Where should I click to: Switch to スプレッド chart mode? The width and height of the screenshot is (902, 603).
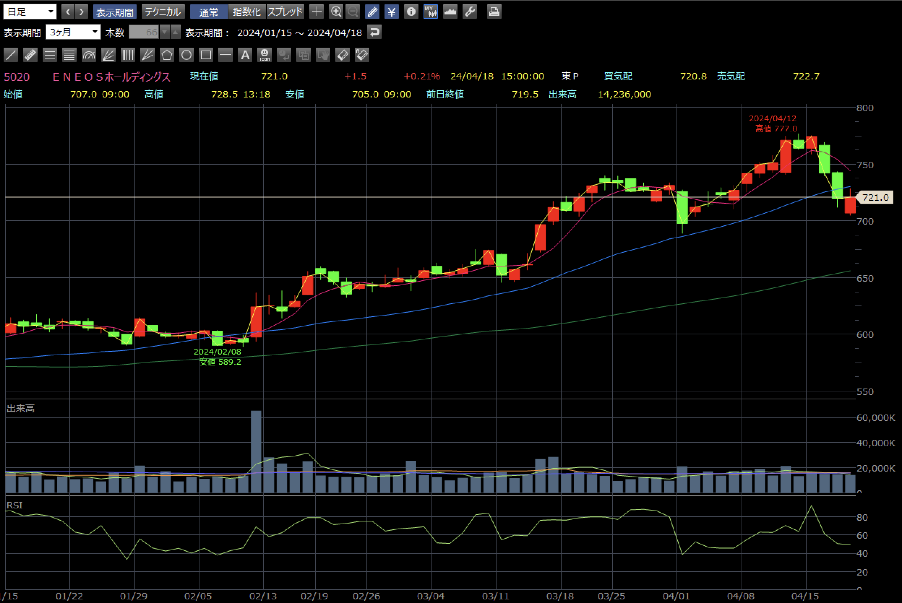click(x=285, y=12)
